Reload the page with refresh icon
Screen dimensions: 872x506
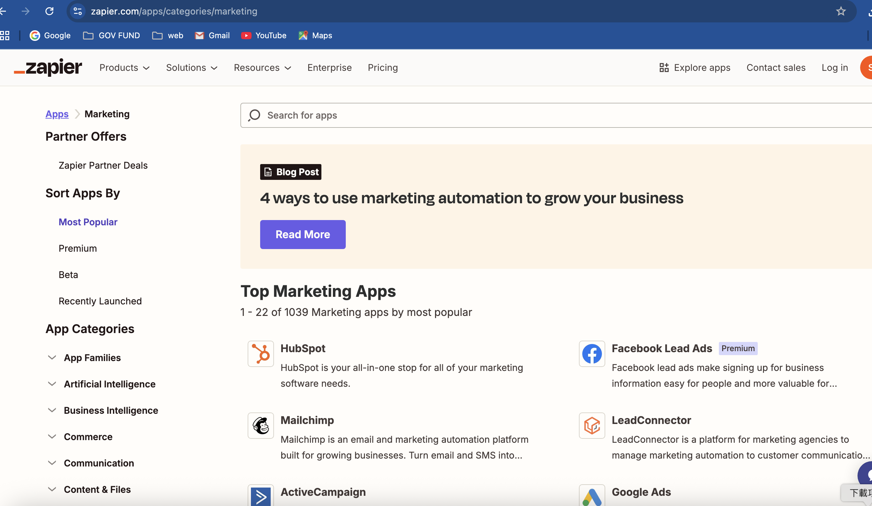pyautogui.click(x=49, y=12)
